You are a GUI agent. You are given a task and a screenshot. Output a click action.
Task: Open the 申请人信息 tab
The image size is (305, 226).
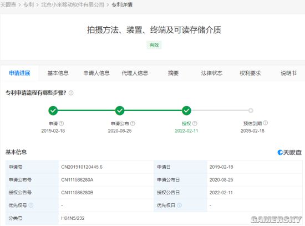point(96,73)
